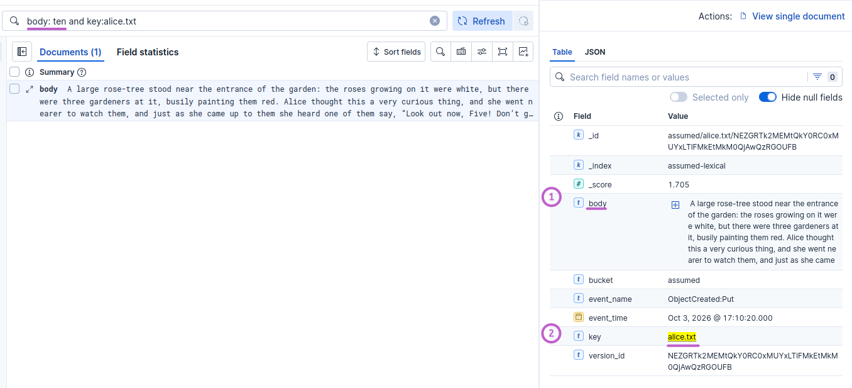The width and height of the screenshot is (852, 388).
Task: Open the keyboard shortcuts icon
Action: tap(461, 52)
